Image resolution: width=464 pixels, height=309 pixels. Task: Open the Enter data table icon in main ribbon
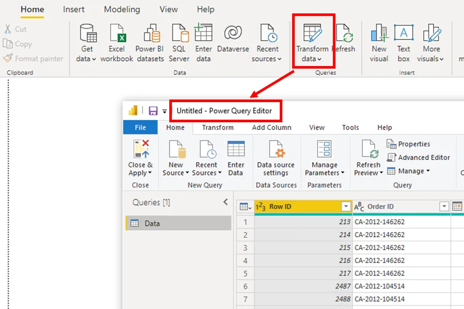click(203, 32)
